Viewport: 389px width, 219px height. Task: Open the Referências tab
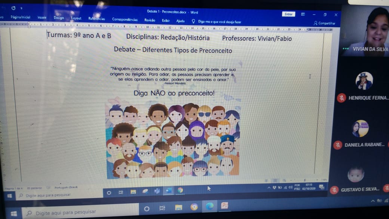97,19
